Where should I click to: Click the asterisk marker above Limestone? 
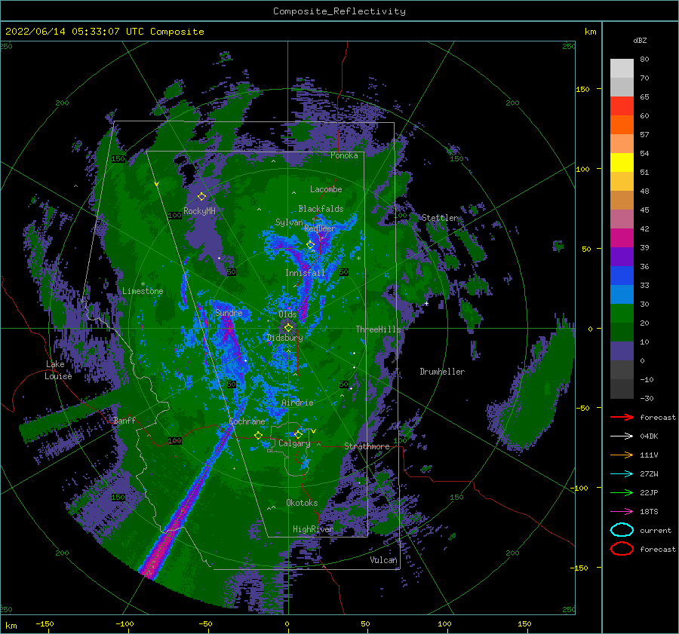pyautogui.click(x=143, y=284)
